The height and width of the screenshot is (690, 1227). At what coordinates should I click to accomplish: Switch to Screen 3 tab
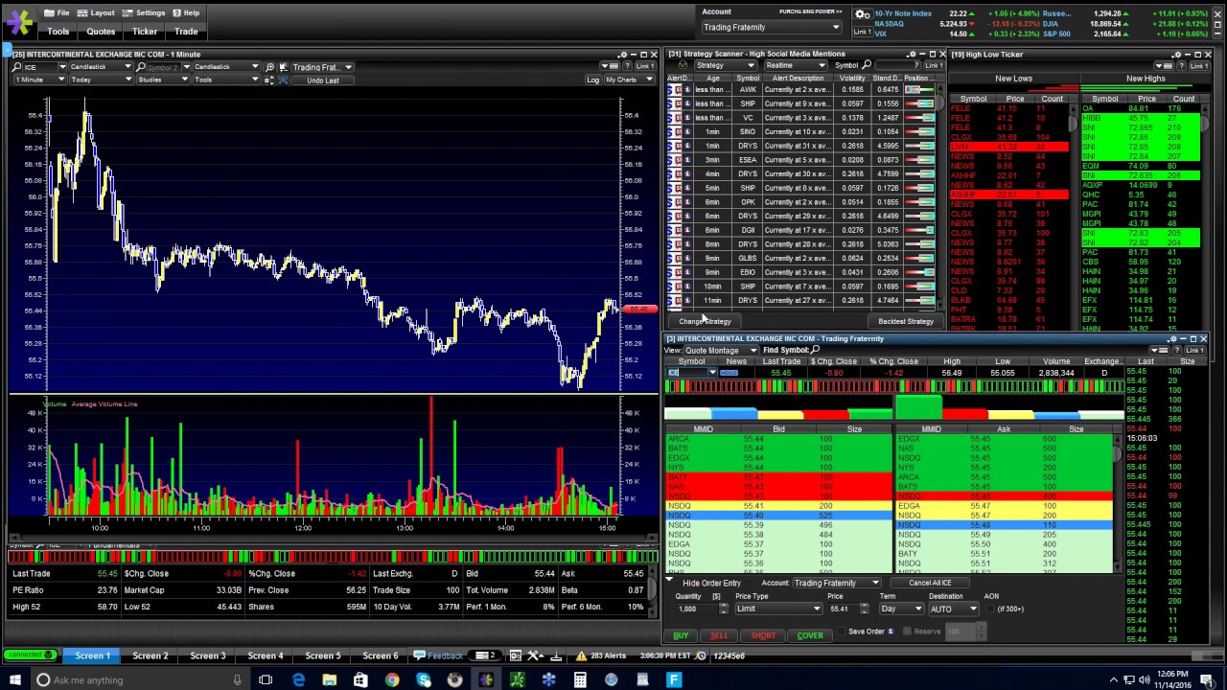(208, 655)
